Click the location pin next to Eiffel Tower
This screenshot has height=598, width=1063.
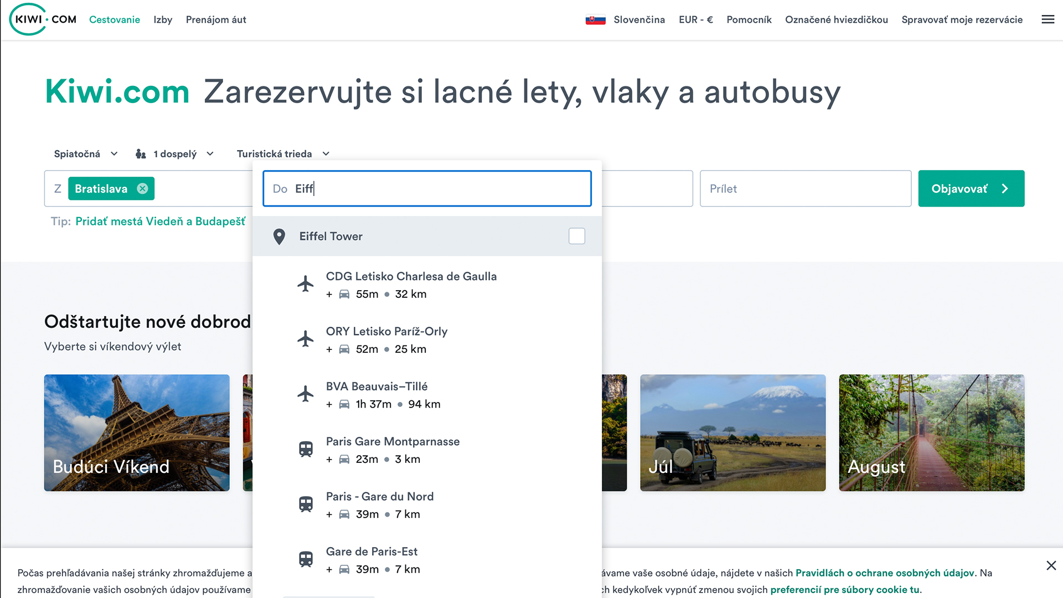[x=279, y=236]
